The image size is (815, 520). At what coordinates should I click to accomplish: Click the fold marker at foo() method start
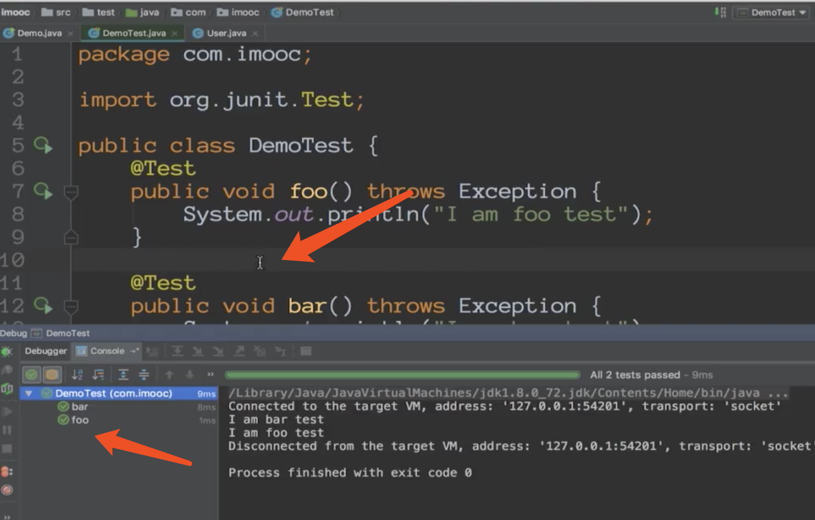[71, 192]
